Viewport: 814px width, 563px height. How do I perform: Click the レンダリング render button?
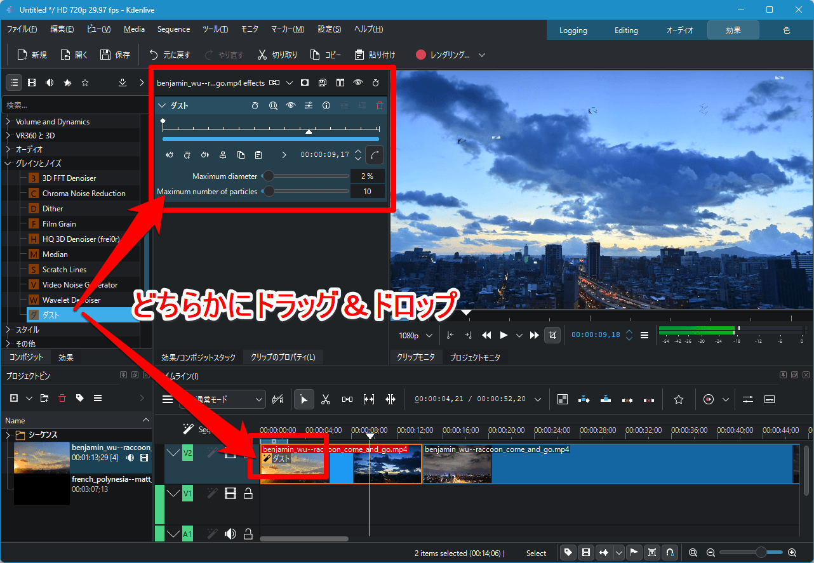tap(443, 55)
